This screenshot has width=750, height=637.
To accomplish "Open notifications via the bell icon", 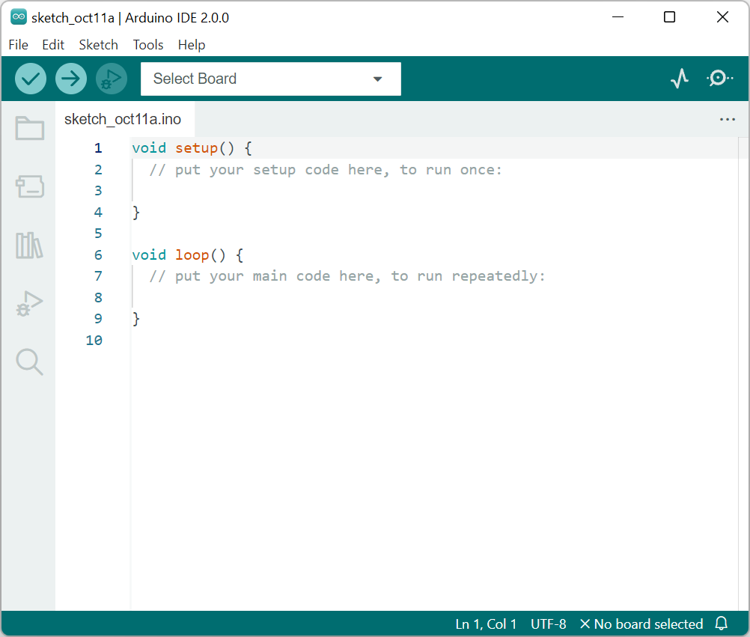I will tap(720, 624).
